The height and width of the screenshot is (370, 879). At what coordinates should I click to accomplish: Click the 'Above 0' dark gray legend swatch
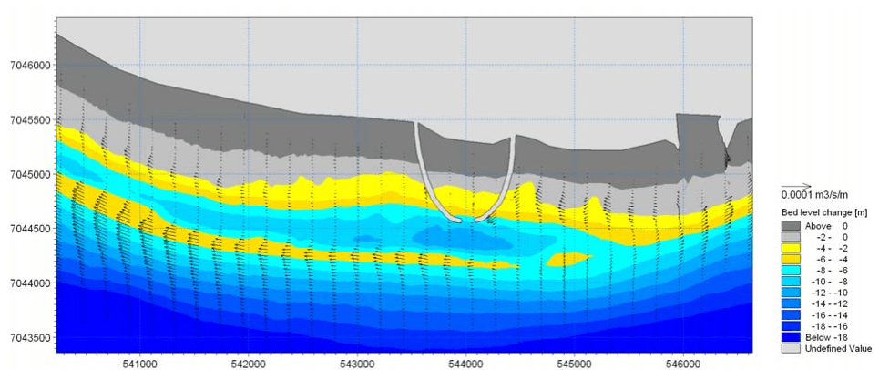point(790,227)
